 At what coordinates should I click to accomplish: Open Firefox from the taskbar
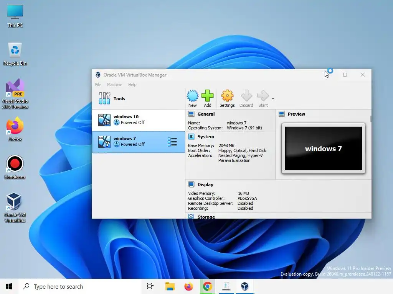(188, 286)
